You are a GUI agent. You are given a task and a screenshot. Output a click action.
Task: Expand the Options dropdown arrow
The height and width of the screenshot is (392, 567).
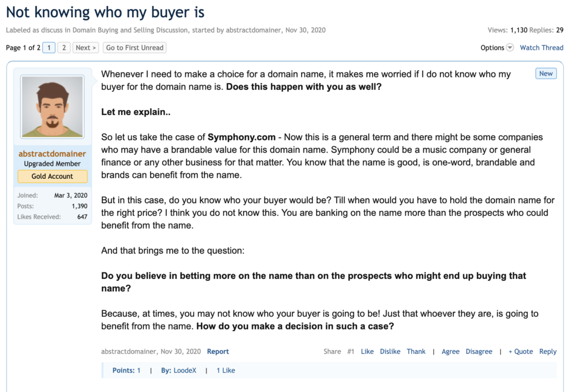click(x=510, y=48)
